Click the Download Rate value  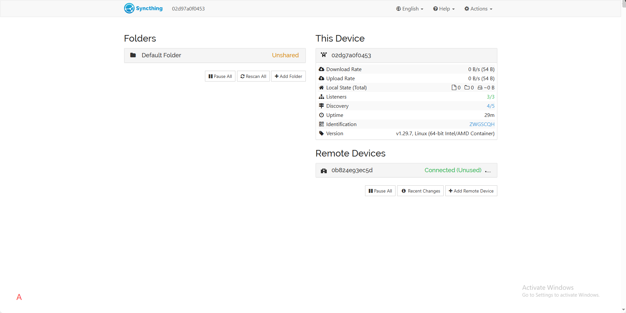pyautogui.click(x=481, y=69)
